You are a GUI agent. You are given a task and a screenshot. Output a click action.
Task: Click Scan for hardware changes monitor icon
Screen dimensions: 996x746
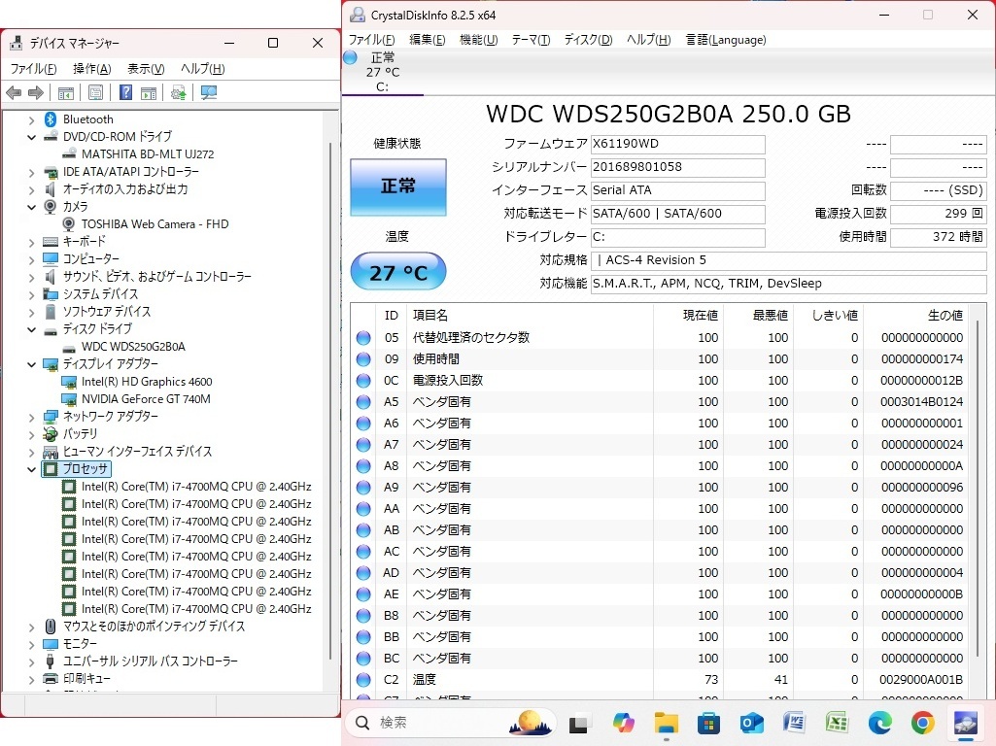coord(208,93)
